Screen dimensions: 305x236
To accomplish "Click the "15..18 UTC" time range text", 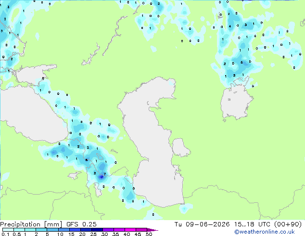I will point(252,224).
